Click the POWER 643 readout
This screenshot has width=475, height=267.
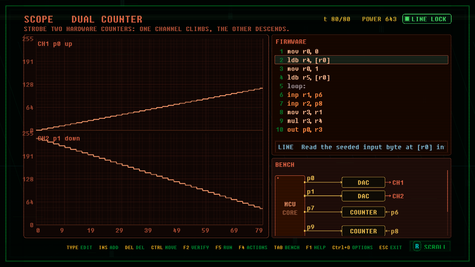pyautogui.click(x=379, y=19)
